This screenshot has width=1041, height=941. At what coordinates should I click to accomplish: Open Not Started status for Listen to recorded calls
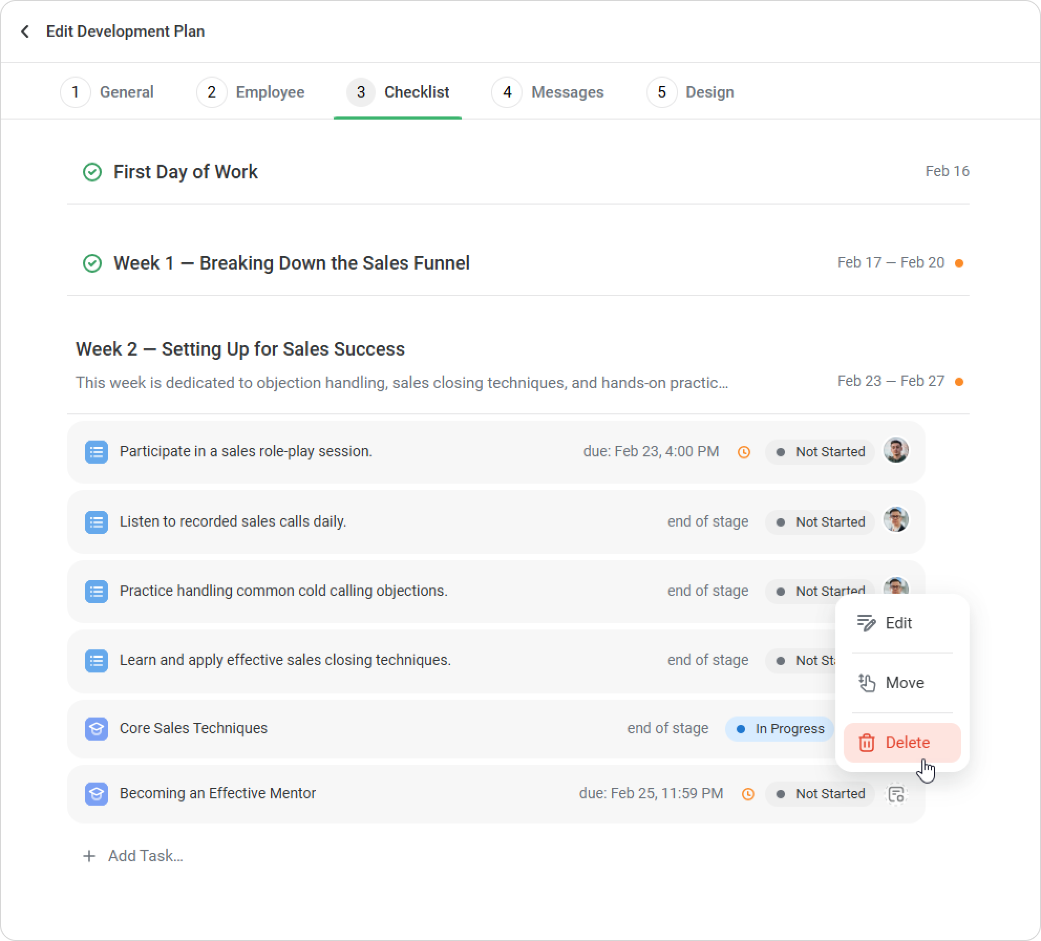pyautogui.click(x=821, y=522)
